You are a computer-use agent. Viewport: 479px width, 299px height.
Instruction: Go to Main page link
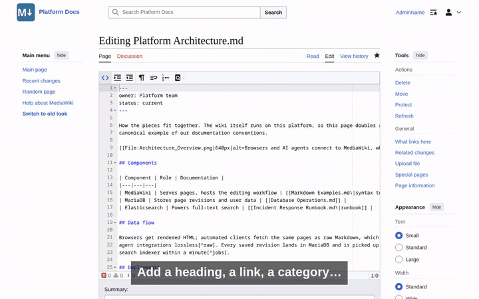(35, 70)
